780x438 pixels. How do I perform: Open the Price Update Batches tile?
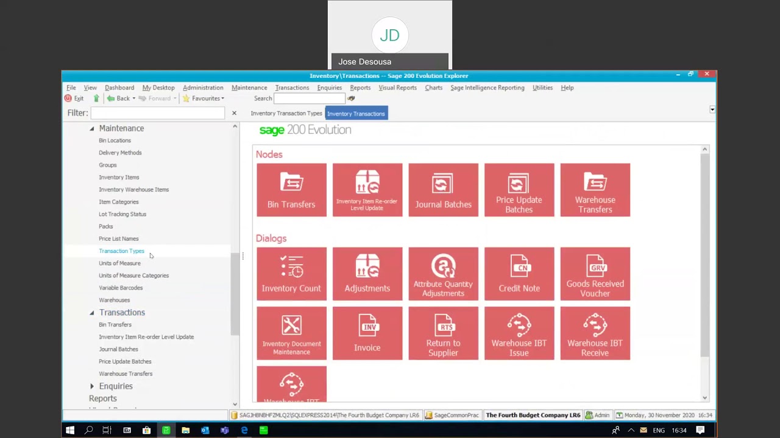coord(519,190)
